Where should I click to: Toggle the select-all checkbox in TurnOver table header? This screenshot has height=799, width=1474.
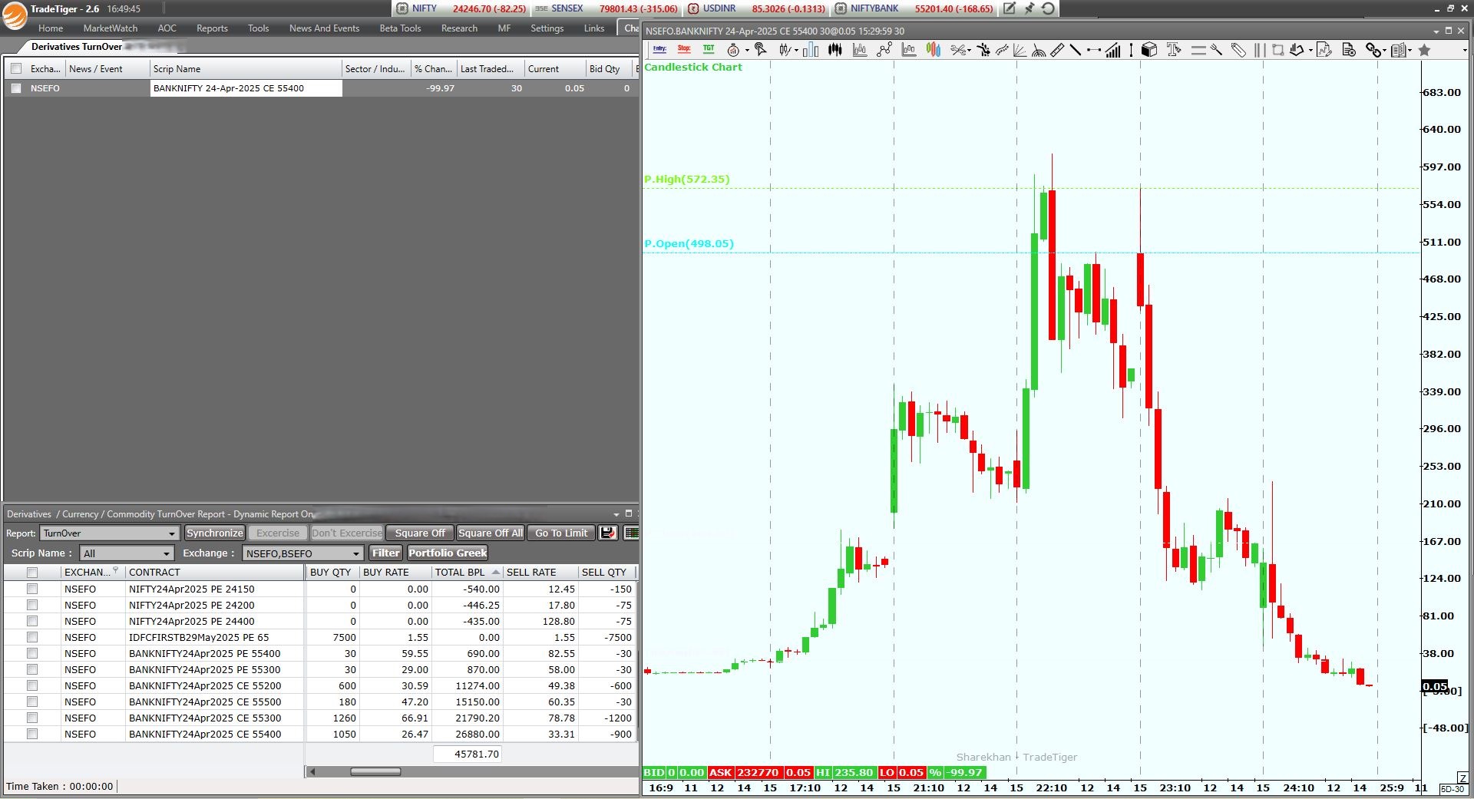tap(32, 572)
